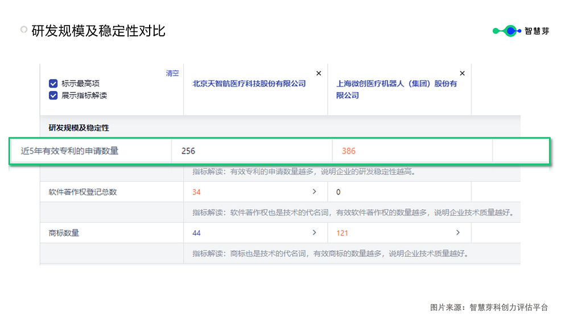Click the 图片来源 caption text
Screen dimensions: 569x320
tap(489, 307)
